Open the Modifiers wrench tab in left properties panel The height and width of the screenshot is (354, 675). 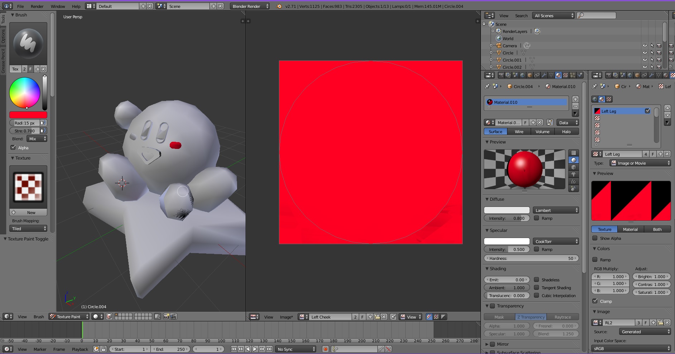[544, 75]
